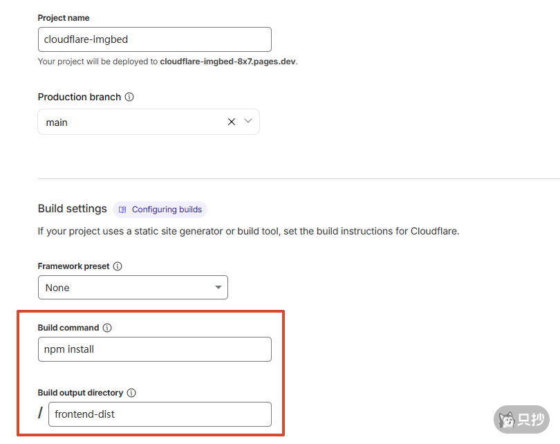
Task: Expand the Production branch chevron
Action: click(248, 121)
